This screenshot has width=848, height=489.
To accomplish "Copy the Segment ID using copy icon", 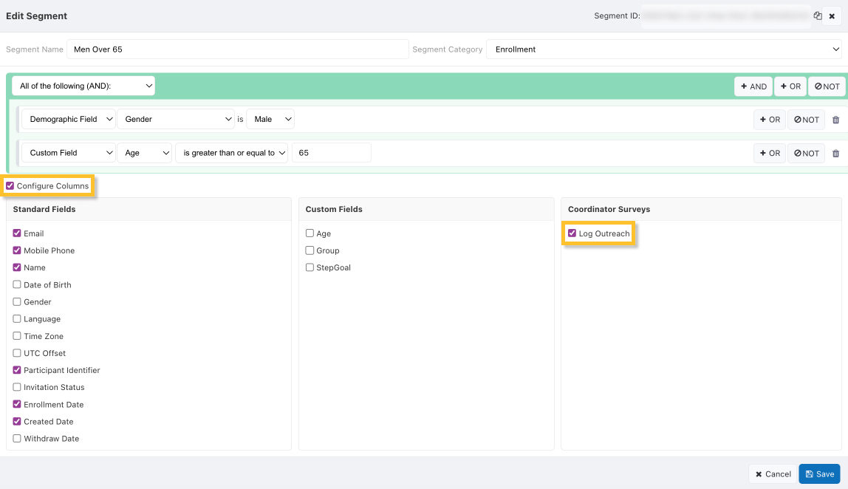I will [818, 16].
